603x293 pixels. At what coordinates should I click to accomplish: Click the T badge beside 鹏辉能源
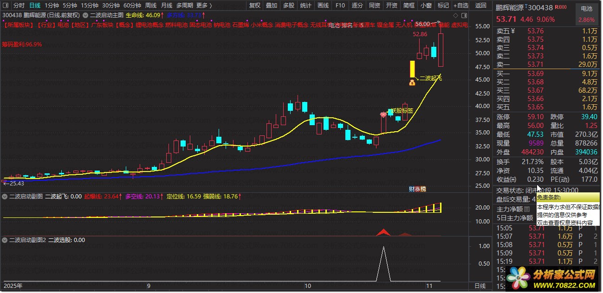pos(526,6)
